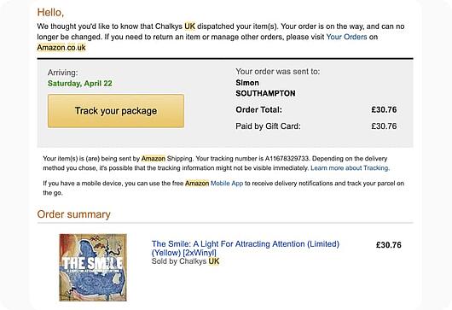Screen dimensions: 452x310
Task: Click the Hello greeting heading
Action: [50, 13]
